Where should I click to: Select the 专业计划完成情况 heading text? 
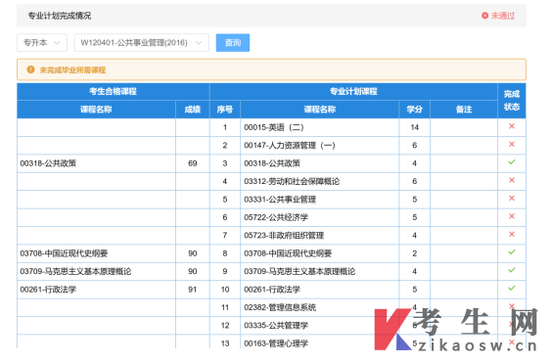coord(60,16)
